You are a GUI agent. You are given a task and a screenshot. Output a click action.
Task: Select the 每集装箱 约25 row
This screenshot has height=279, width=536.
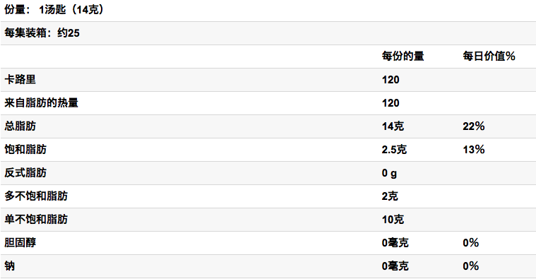268,33
